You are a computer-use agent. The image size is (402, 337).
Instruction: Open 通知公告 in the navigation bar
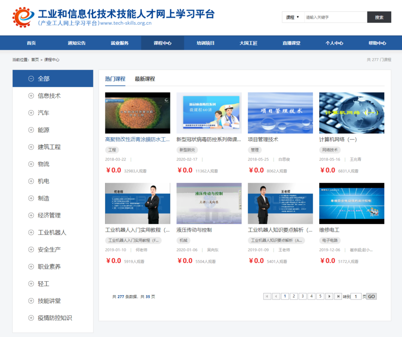(x=77, y=43)
